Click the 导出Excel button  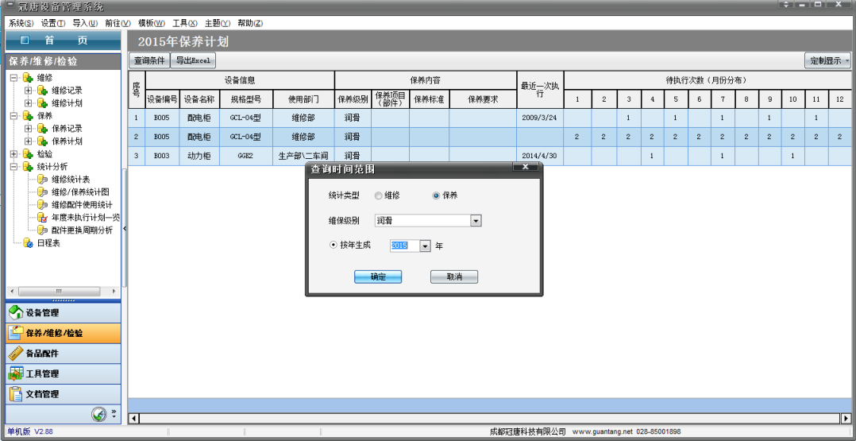click(x=194, y=60)
